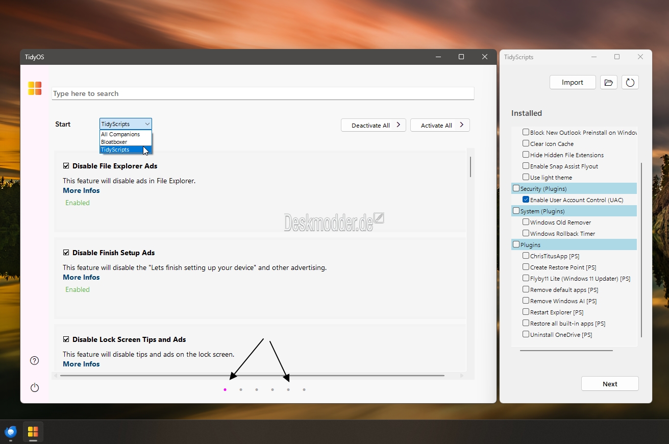Screen dimensions: 669x444
Task: Click Next button in TidyScripts
Action: coord(610,384)
